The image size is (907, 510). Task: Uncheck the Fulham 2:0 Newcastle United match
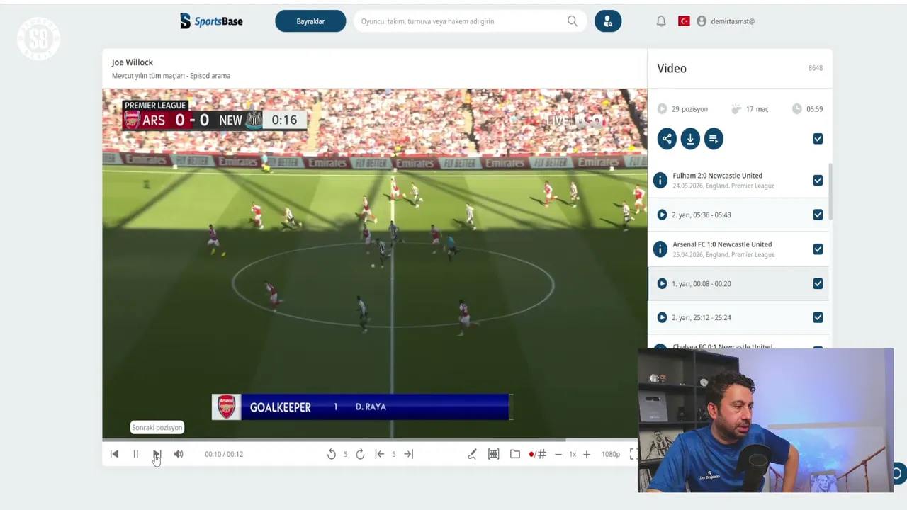click(x=818, y=181)
